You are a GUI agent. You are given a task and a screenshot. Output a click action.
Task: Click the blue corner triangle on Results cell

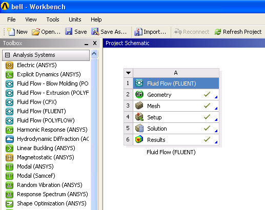click(216, 142)
